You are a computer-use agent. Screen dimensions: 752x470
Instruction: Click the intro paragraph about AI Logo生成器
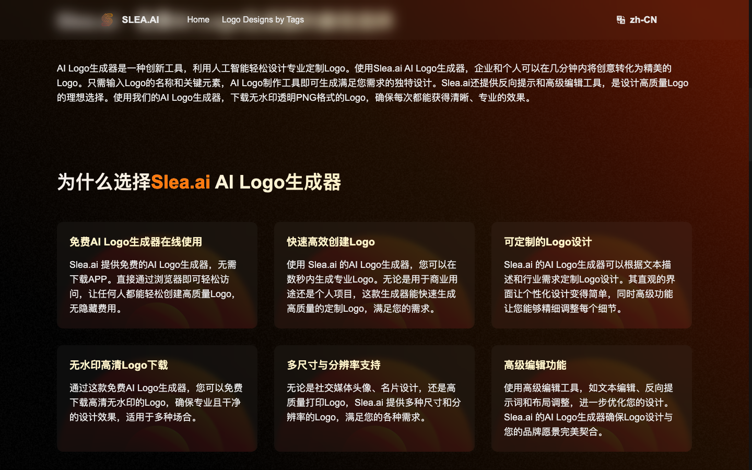[x=373, y=83]
